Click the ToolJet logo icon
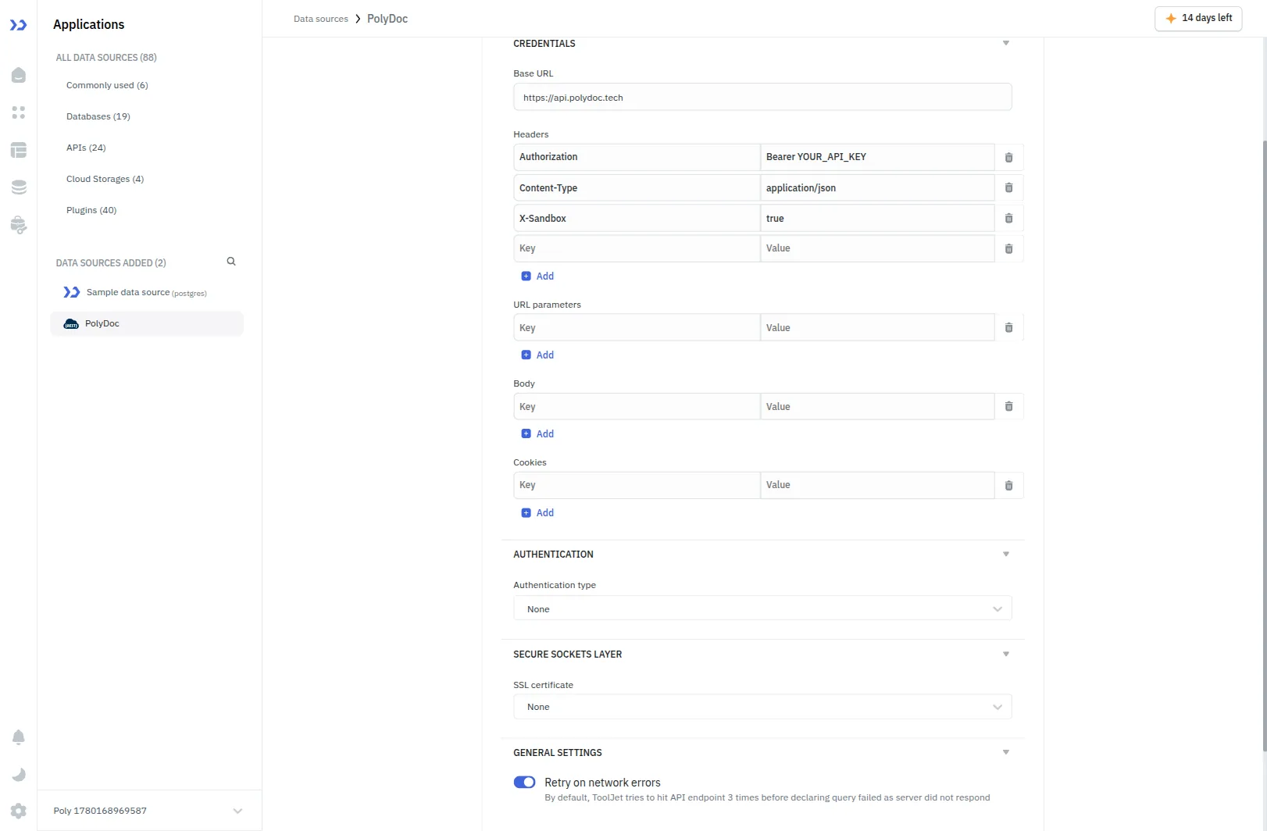The height and width of the screenshot is (831, 1267). coord(18,25)
